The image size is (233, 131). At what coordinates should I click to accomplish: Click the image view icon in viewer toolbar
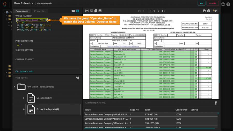click(100, 11)
